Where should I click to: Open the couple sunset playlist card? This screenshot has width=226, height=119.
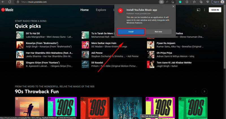[x=29, y=108]
